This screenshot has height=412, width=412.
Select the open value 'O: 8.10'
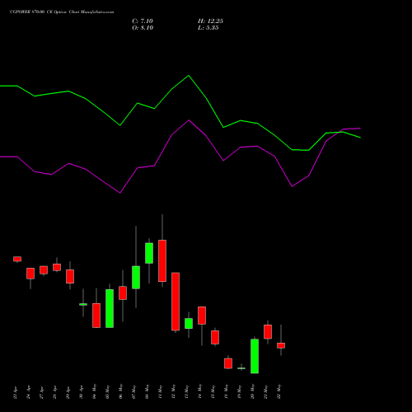[x=143, y=28]
